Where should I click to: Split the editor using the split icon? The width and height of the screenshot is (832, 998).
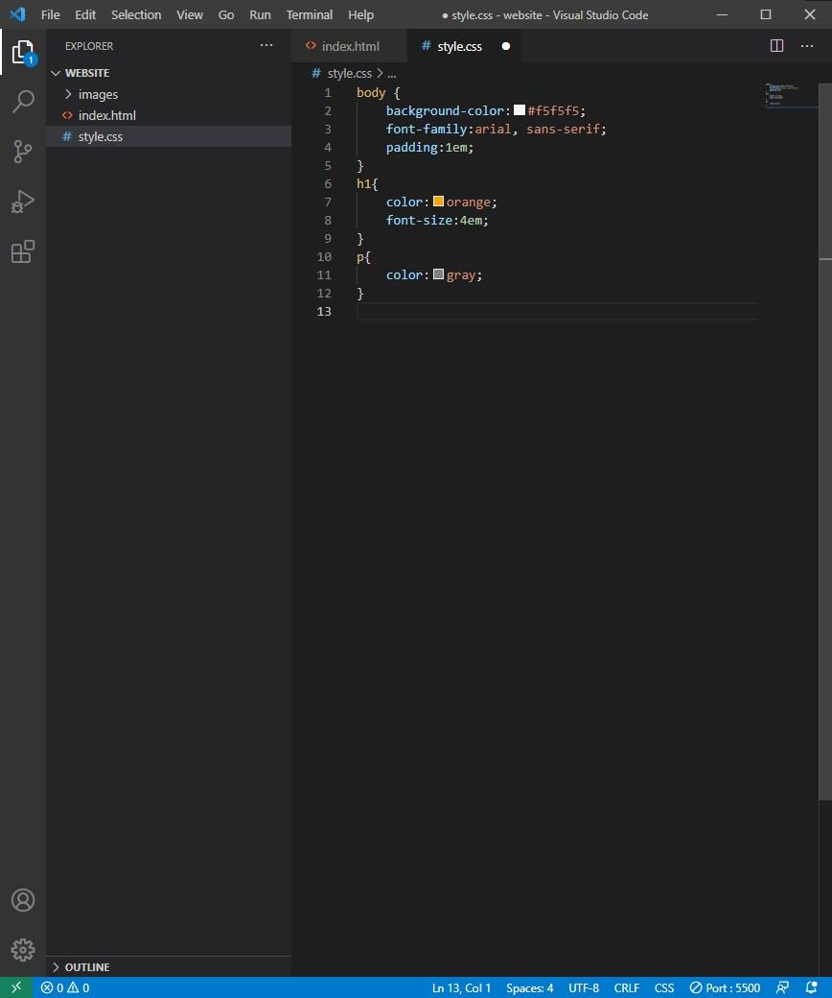774,45
